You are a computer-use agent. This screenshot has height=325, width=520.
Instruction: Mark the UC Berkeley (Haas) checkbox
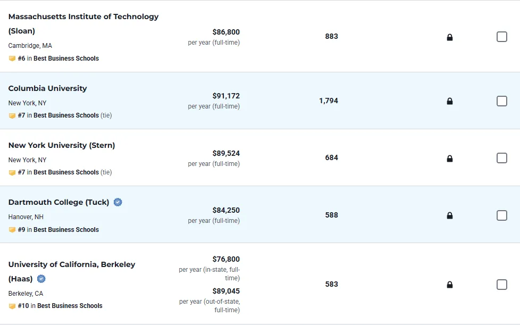(x=501, y=285)
